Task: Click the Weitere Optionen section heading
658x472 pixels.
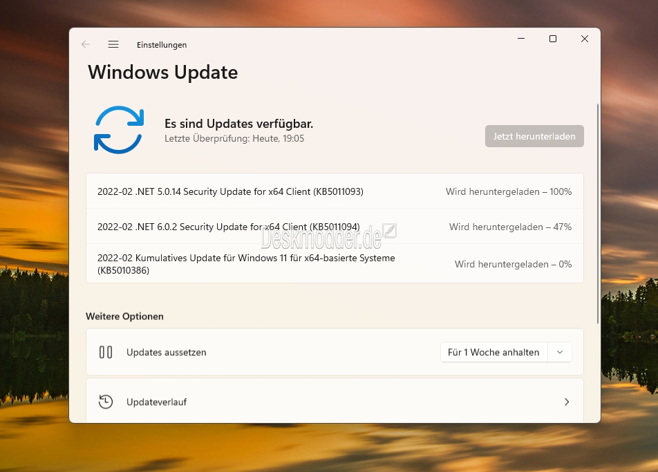Action: click(x=124, y=317)
